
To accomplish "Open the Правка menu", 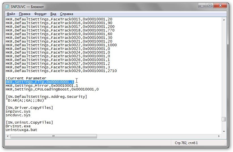I will click(x=25, y=14).
